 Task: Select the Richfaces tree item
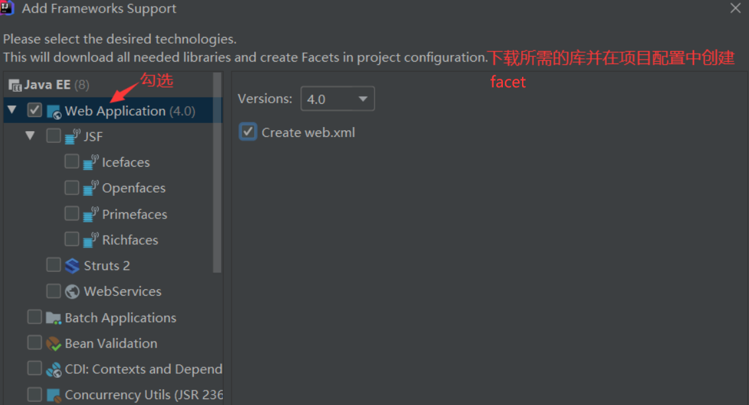130,240
